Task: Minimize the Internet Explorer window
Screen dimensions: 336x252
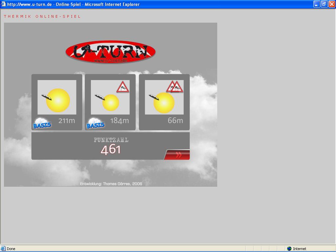Action: (x=317, y=4)
